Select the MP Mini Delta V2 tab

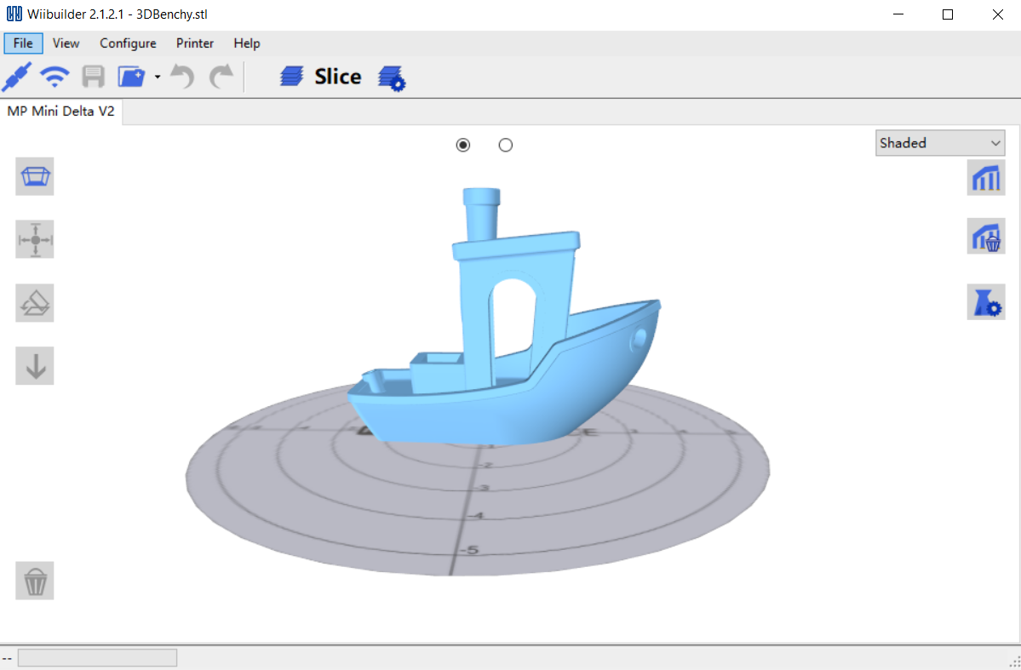click(x=61, y=112)
